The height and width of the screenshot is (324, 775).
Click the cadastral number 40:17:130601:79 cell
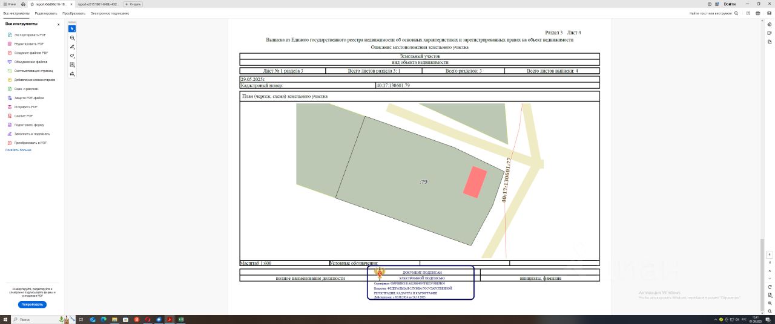pyautogui.click(x=487, y=85)
